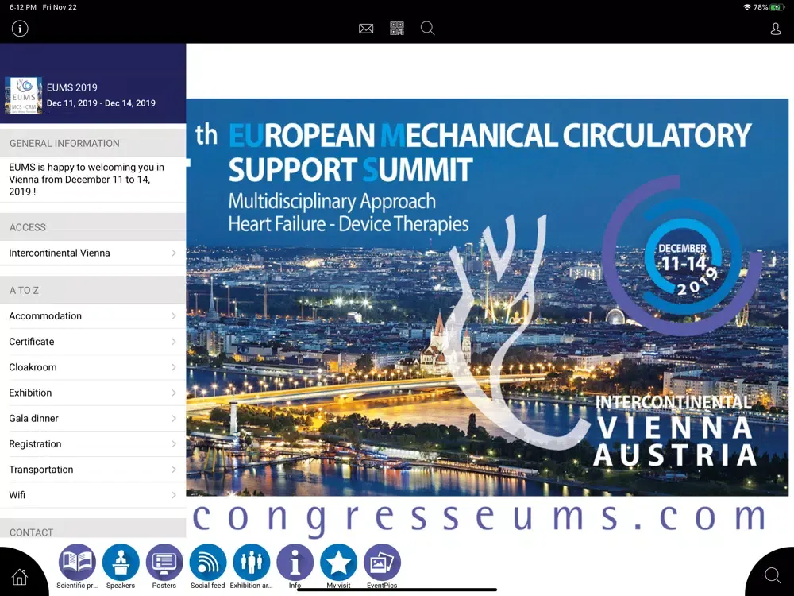794x596 pixels.
Task: Expand the Cloakroom row chevron
Action: [x=174, y=367]
